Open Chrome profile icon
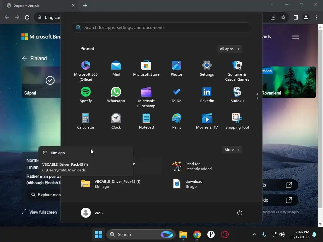 click(306, 18)
